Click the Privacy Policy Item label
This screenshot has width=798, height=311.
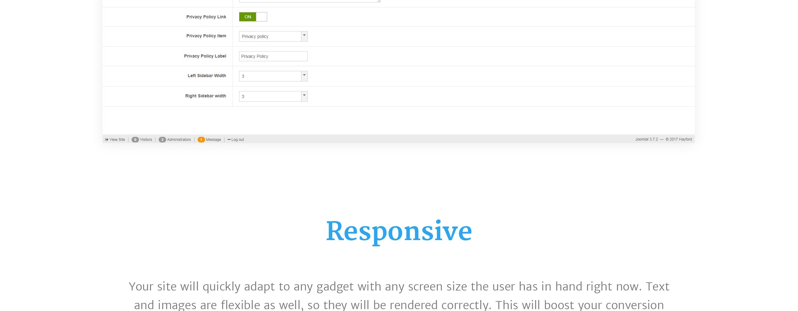coord(206,36)
